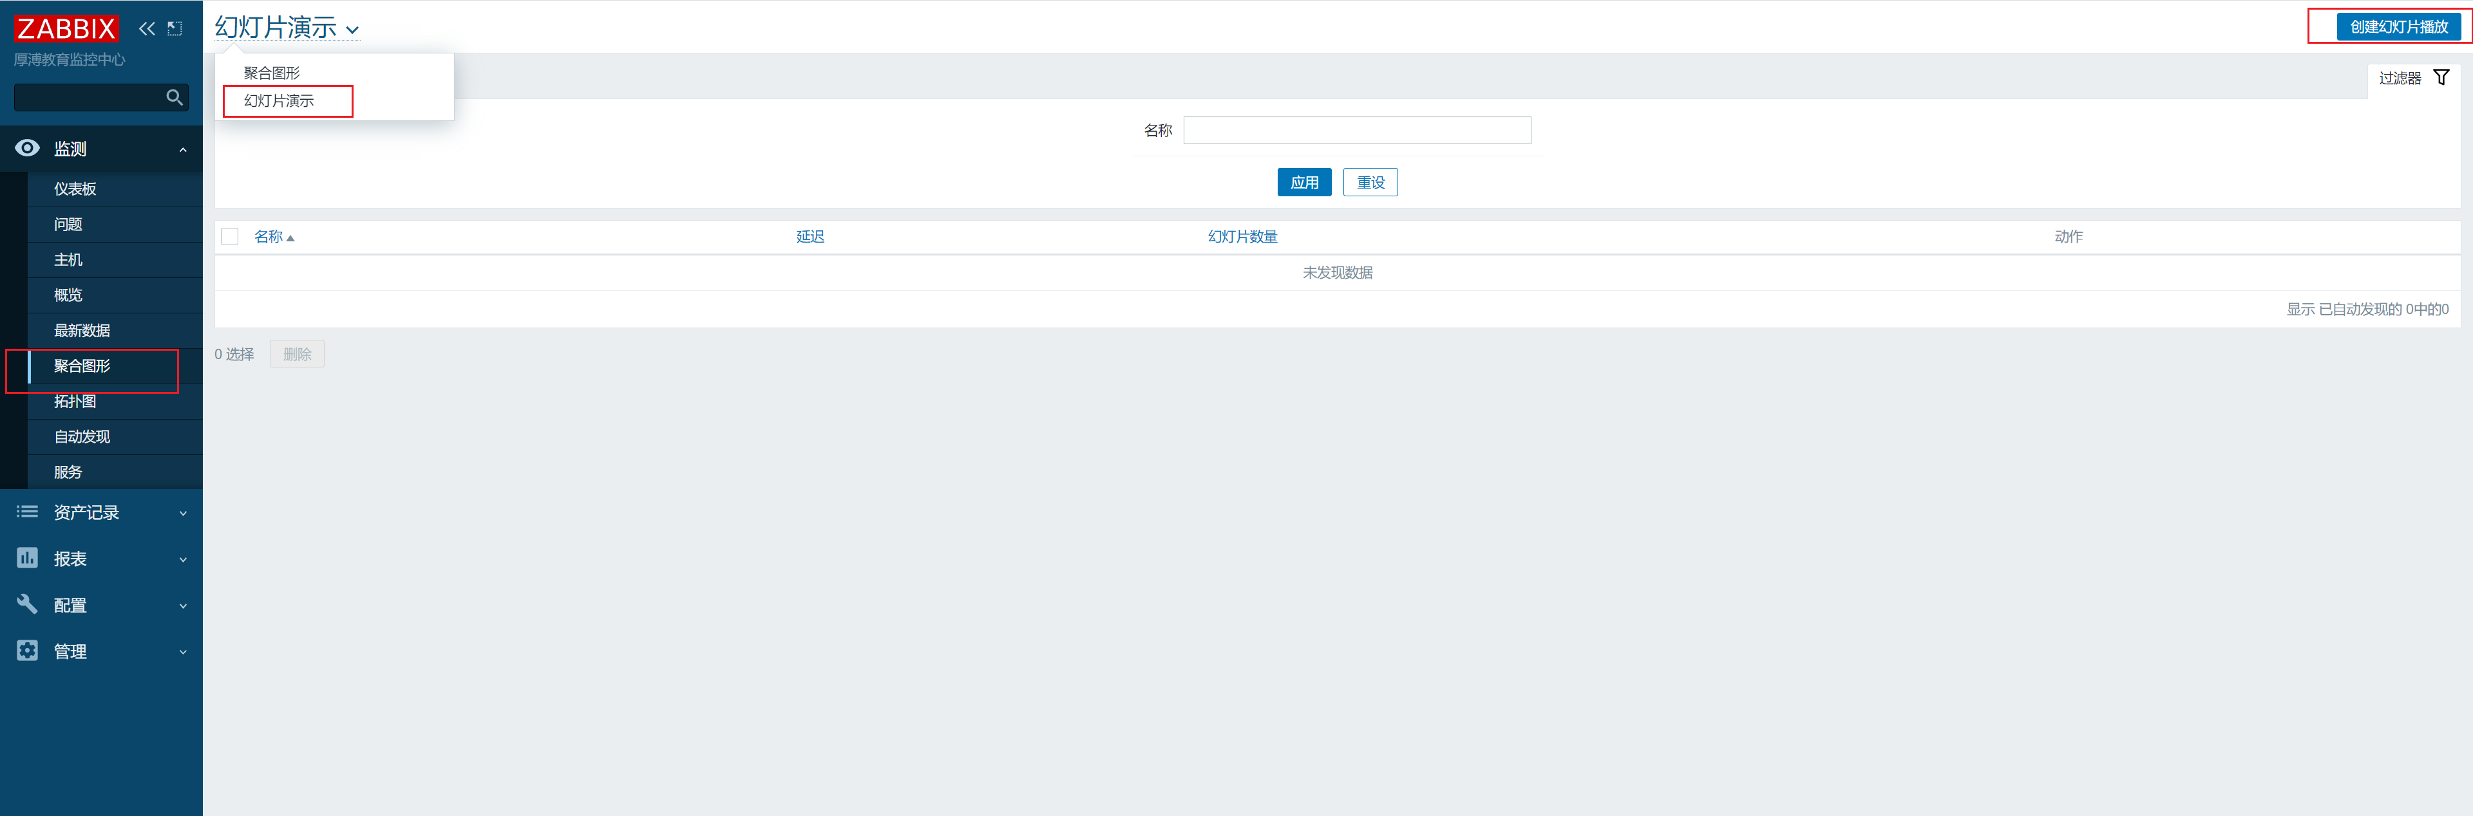Expand 配置 section chevron

(x=182, y=606)
